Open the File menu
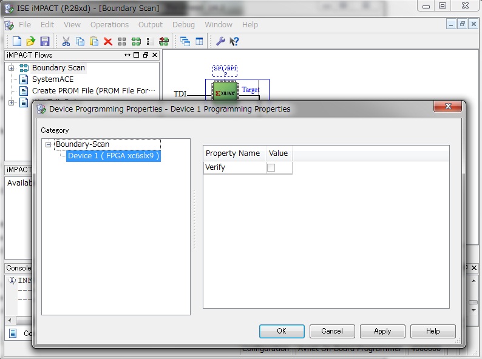The image size is (482, 359). pos(25,25)
